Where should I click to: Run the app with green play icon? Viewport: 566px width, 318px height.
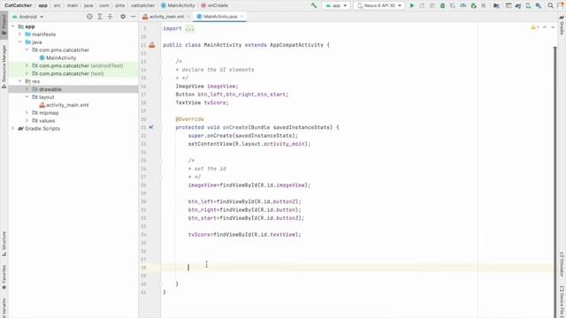[x=412, y=6]
